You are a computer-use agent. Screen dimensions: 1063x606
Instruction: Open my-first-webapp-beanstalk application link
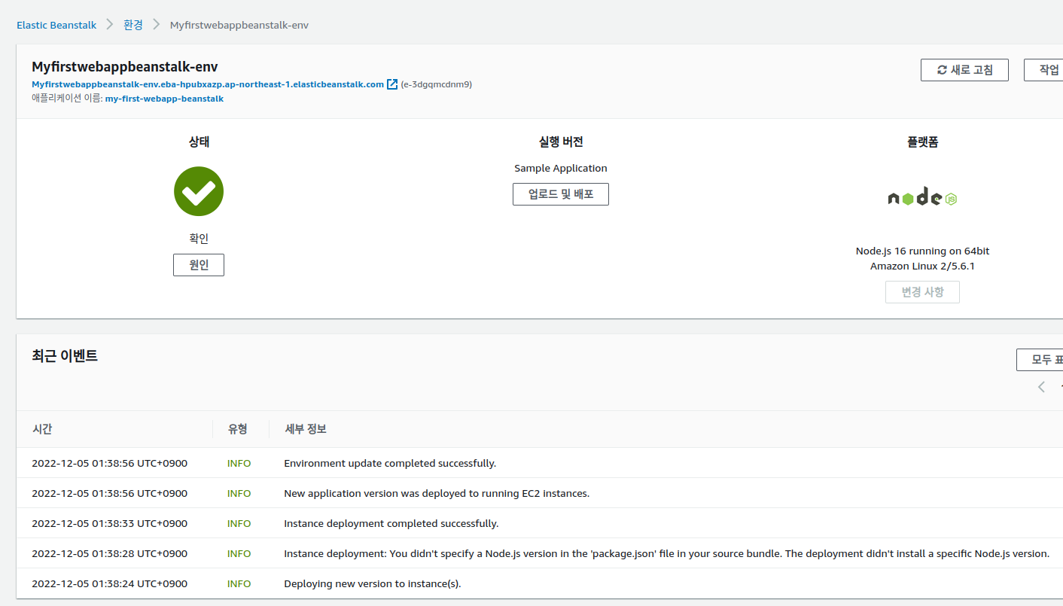[x=164, y=99]
